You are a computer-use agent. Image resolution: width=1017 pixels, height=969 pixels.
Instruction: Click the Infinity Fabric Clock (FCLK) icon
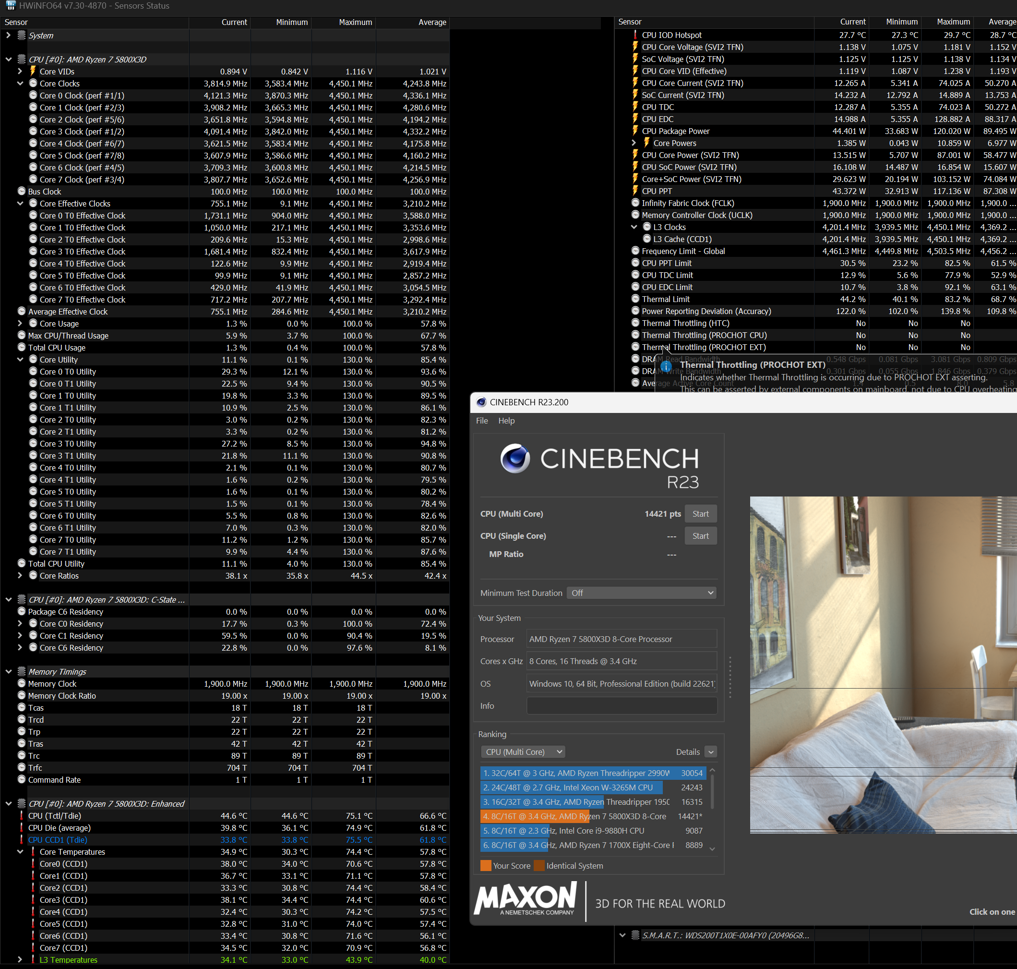coord(635,203)
